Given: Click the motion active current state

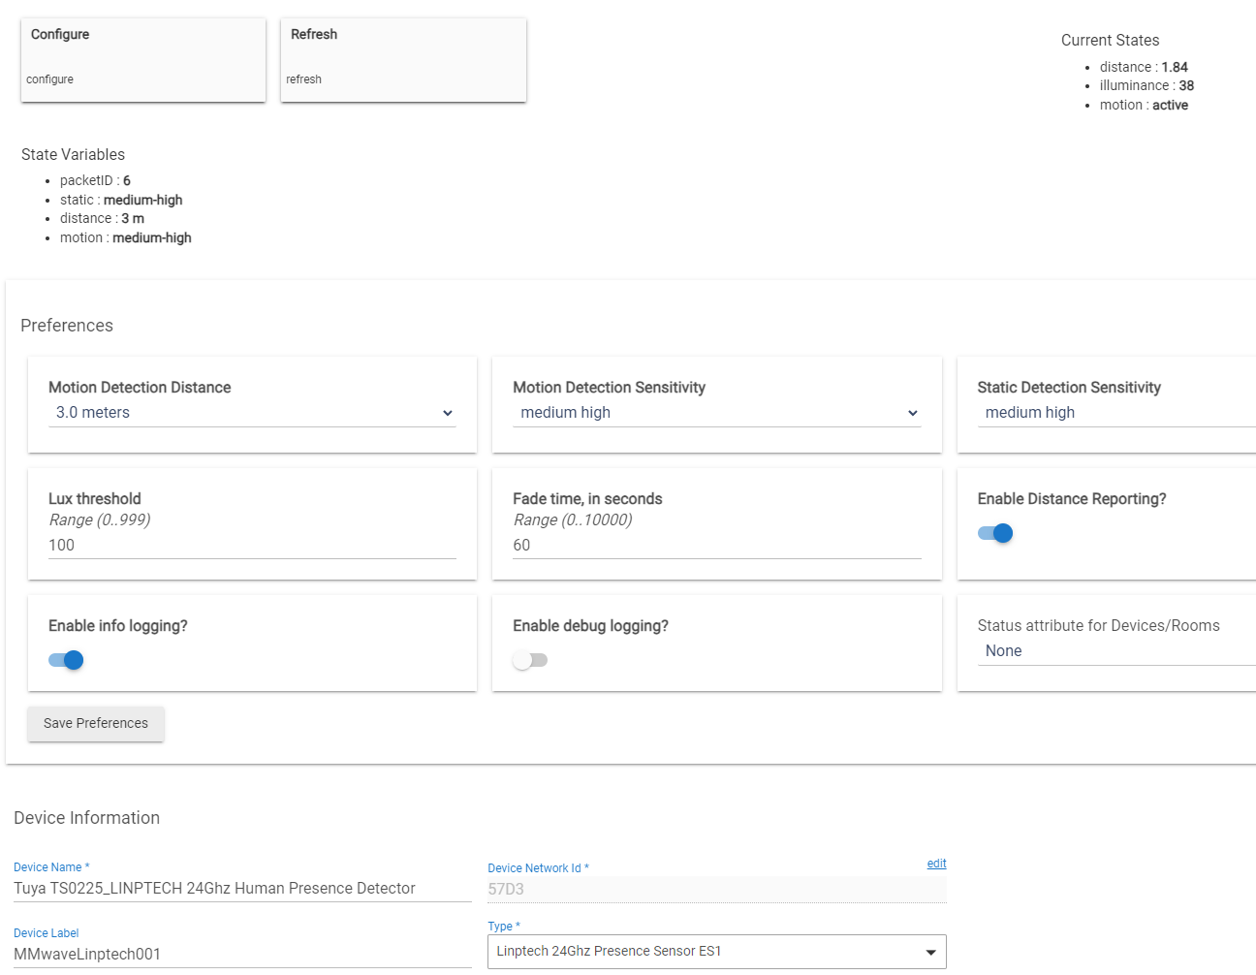Looking at the screenshot, I should coord(1144,105).
